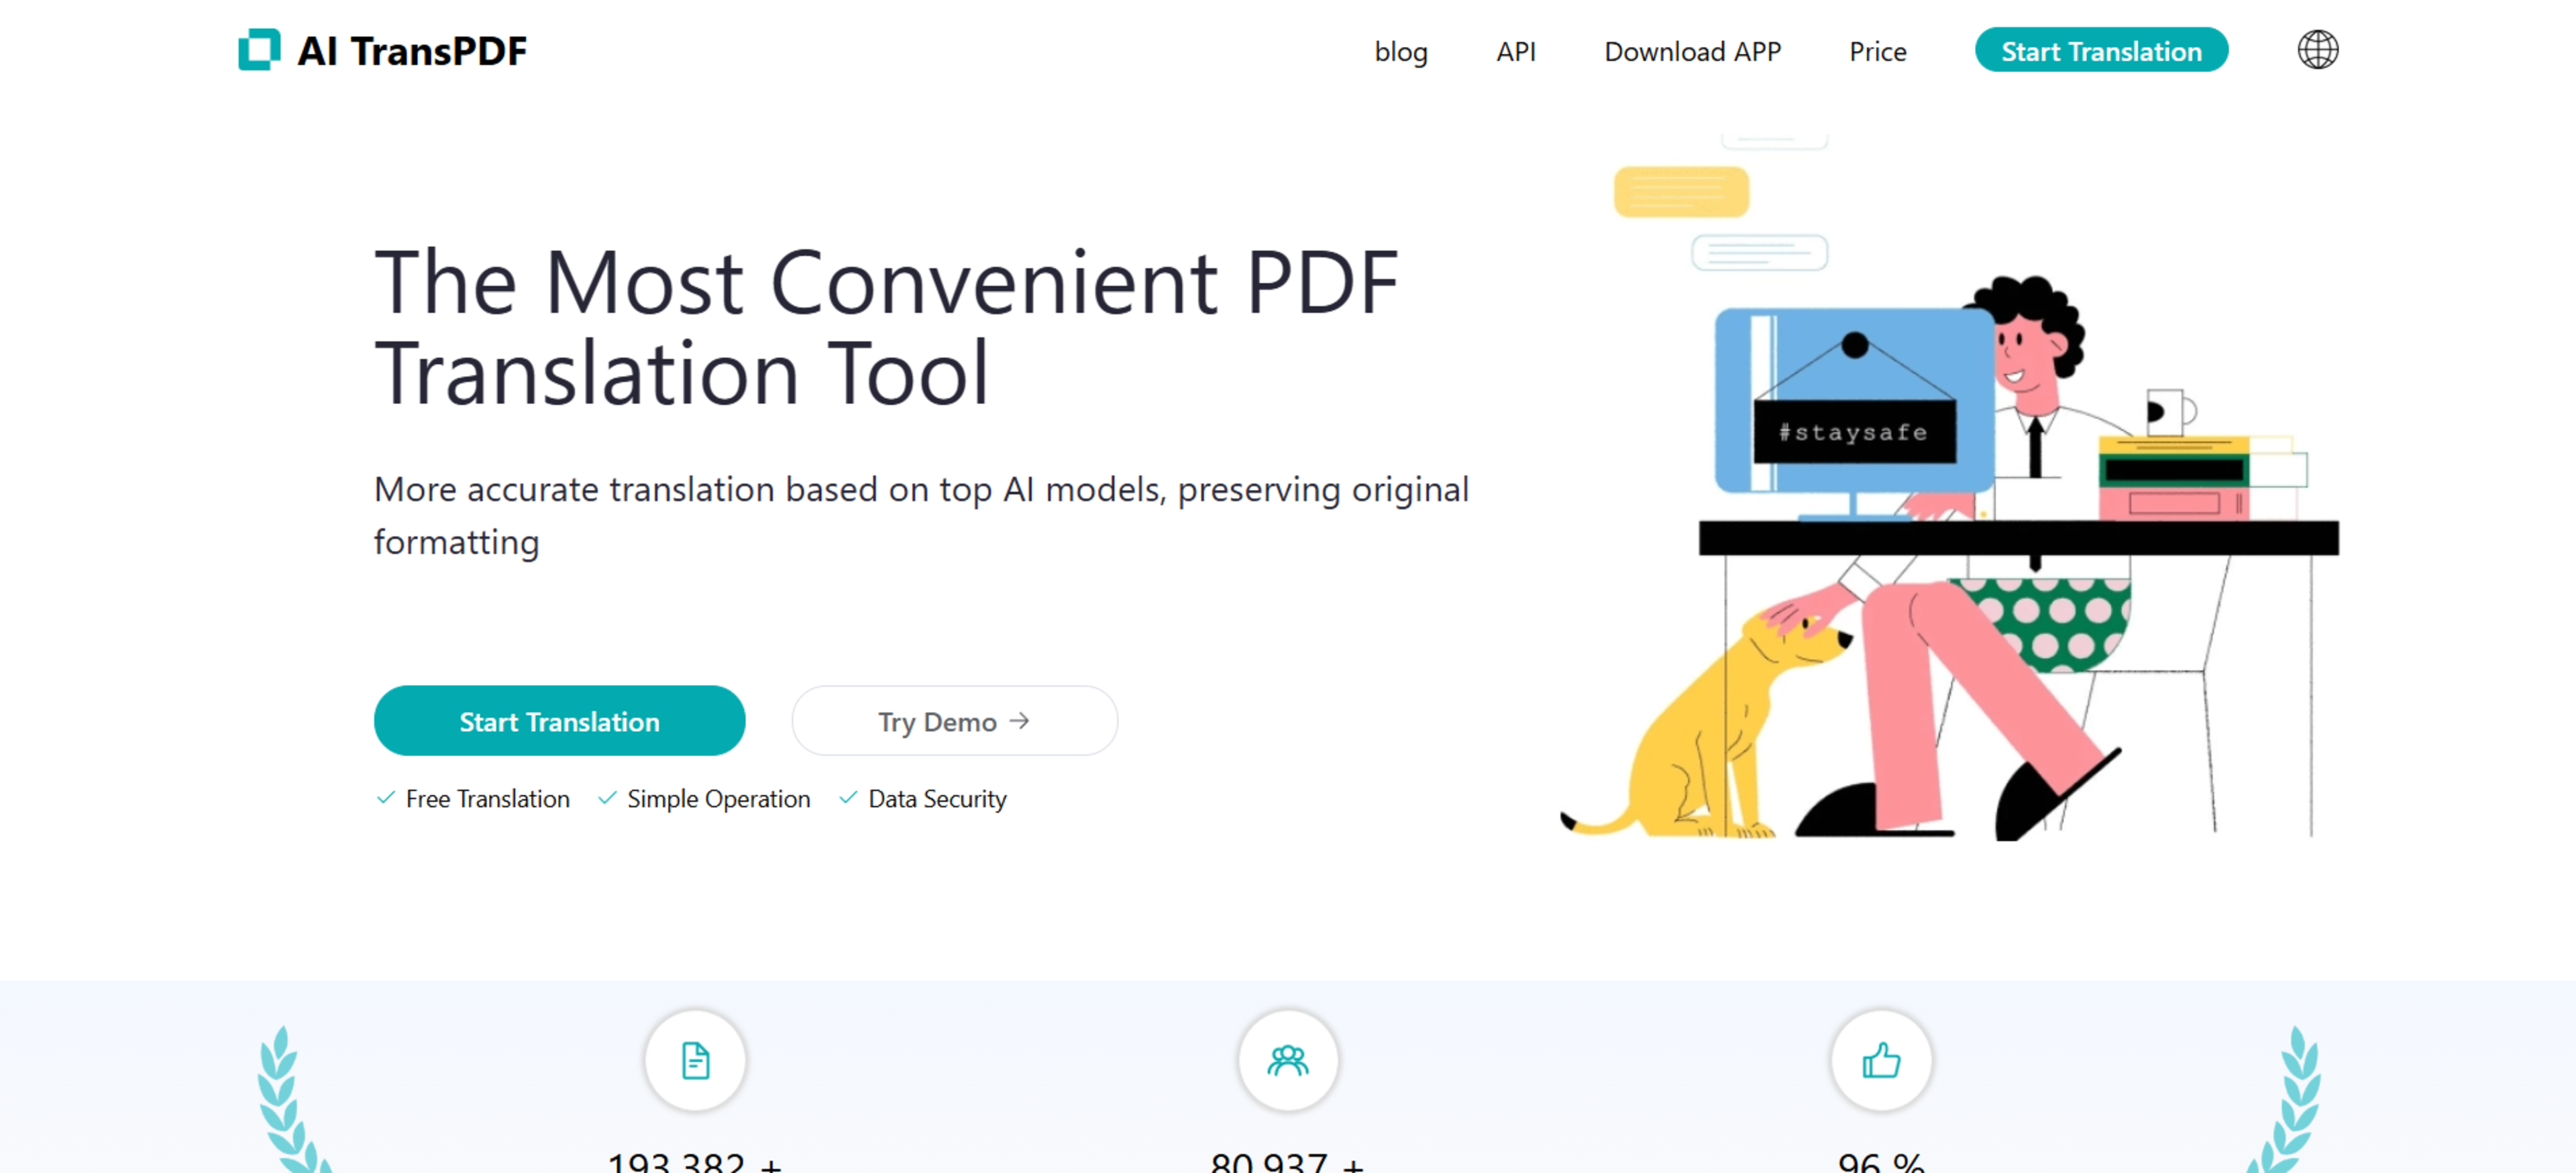This screenshot has width=2576, height=1173.
Task: Click the Free Translation checkmark
Action: click(x=385, y=798)
